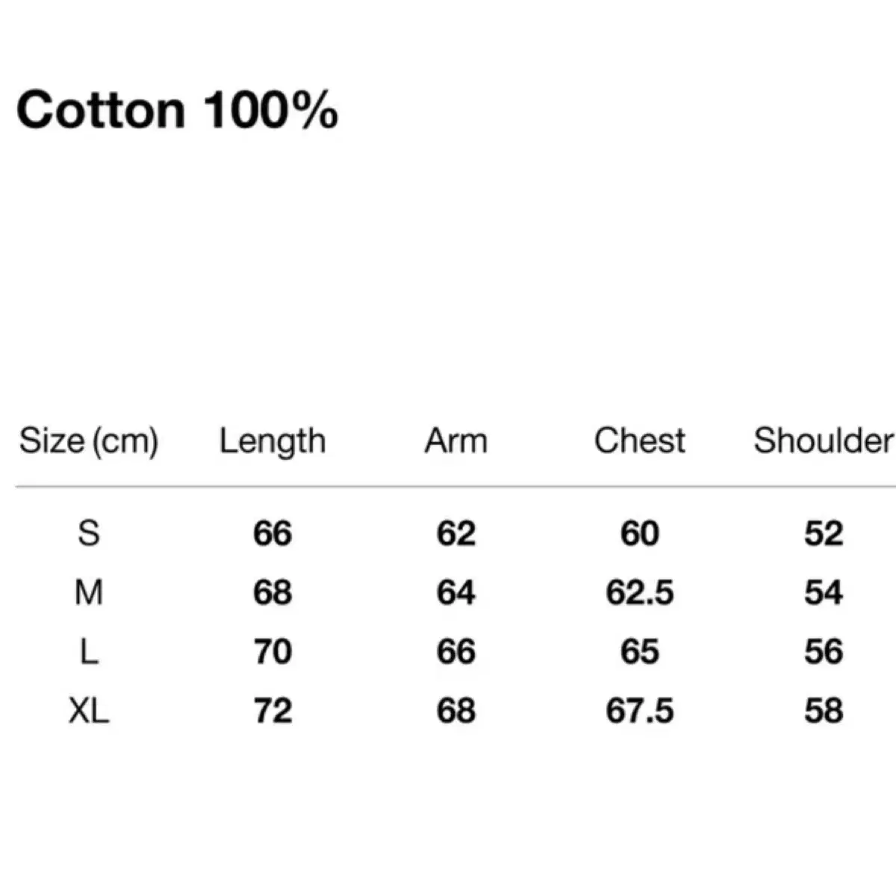Click the L size row label

(88, 652)
